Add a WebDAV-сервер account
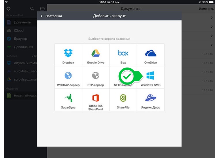The width and height of the screenshot is (219, 158). [68, 77]
